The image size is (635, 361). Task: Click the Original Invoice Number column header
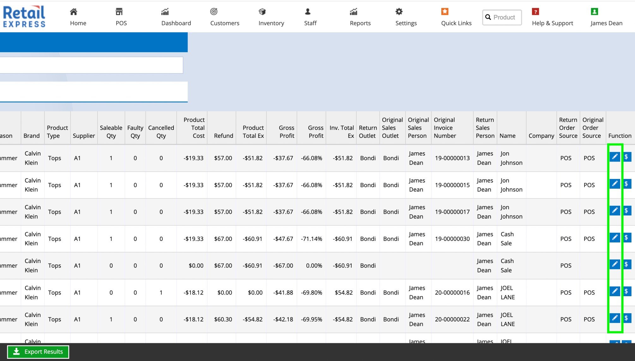point(445,128)
